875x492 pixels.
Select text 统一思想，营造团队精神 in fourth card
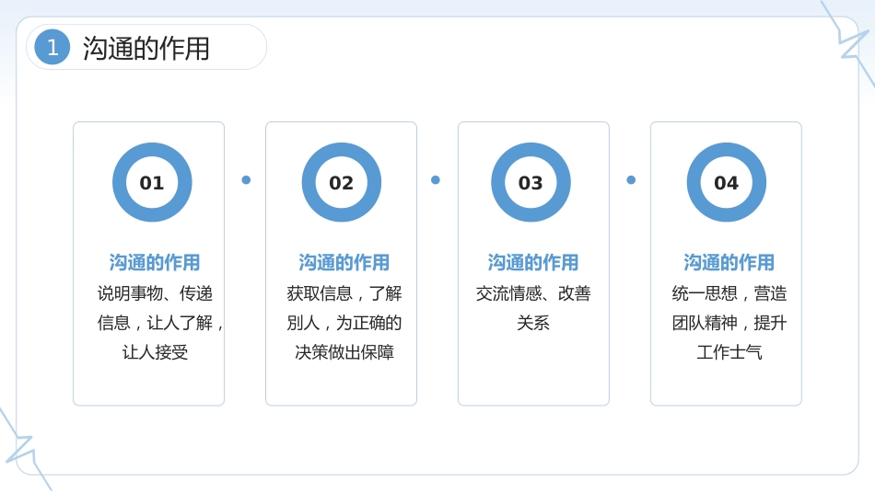point(729,307)
